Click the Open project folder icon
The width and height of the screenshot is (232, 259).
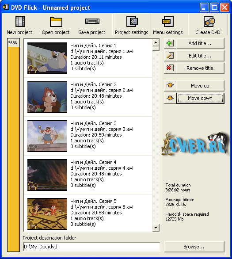pos(56,22)
